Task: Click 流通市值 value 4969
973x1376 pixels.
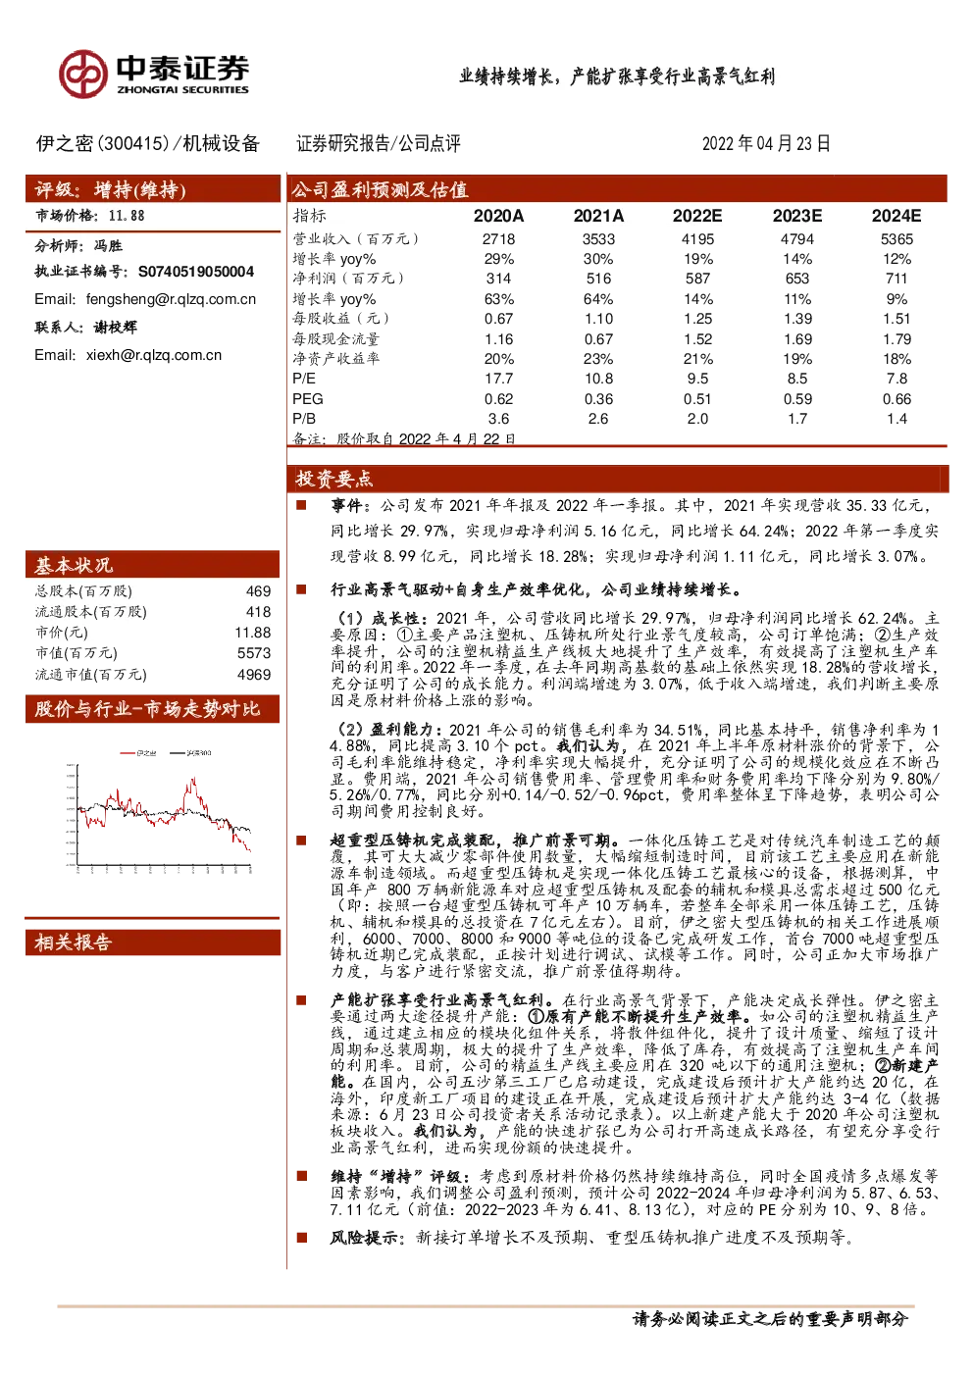Action: pyautogui.click(x=254, y=675)
